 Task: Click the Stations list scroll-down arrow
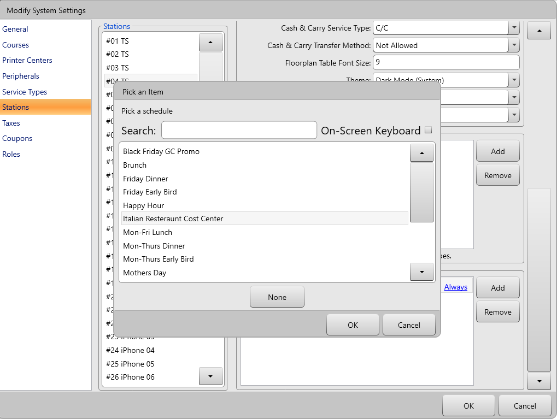(210, 376)
